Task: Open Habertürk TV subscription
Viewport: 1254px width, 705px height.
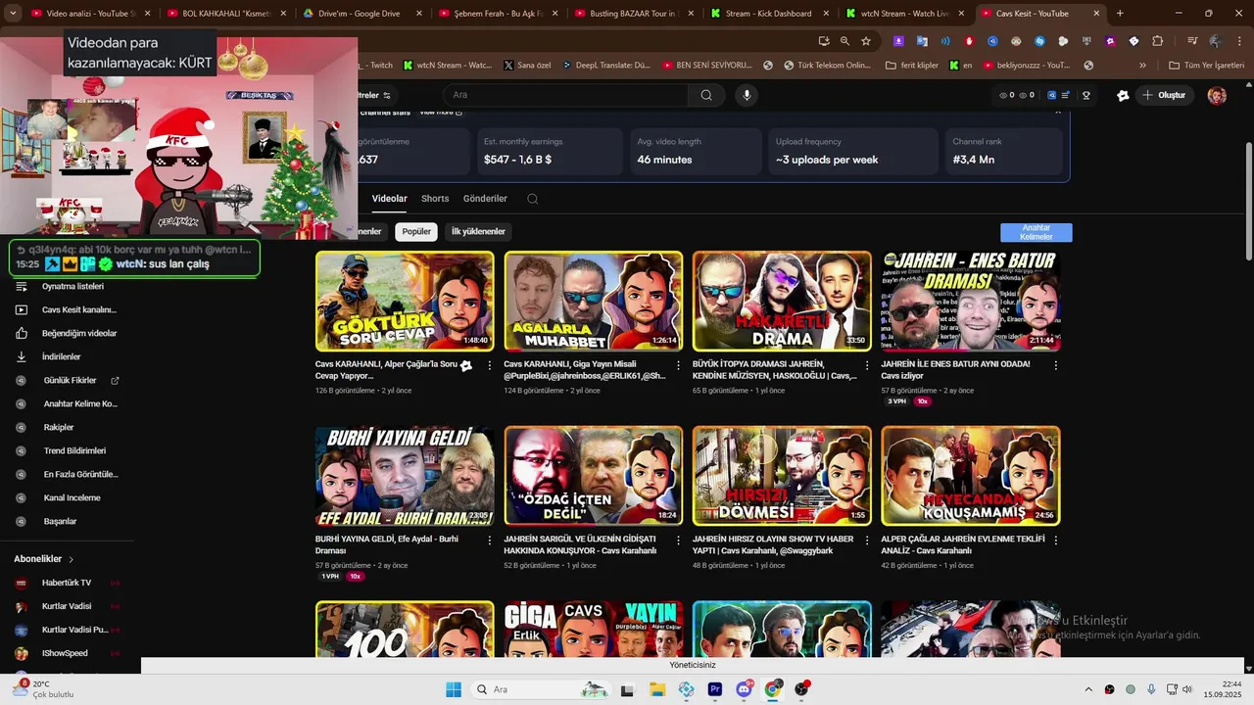Action: point(68,584)
